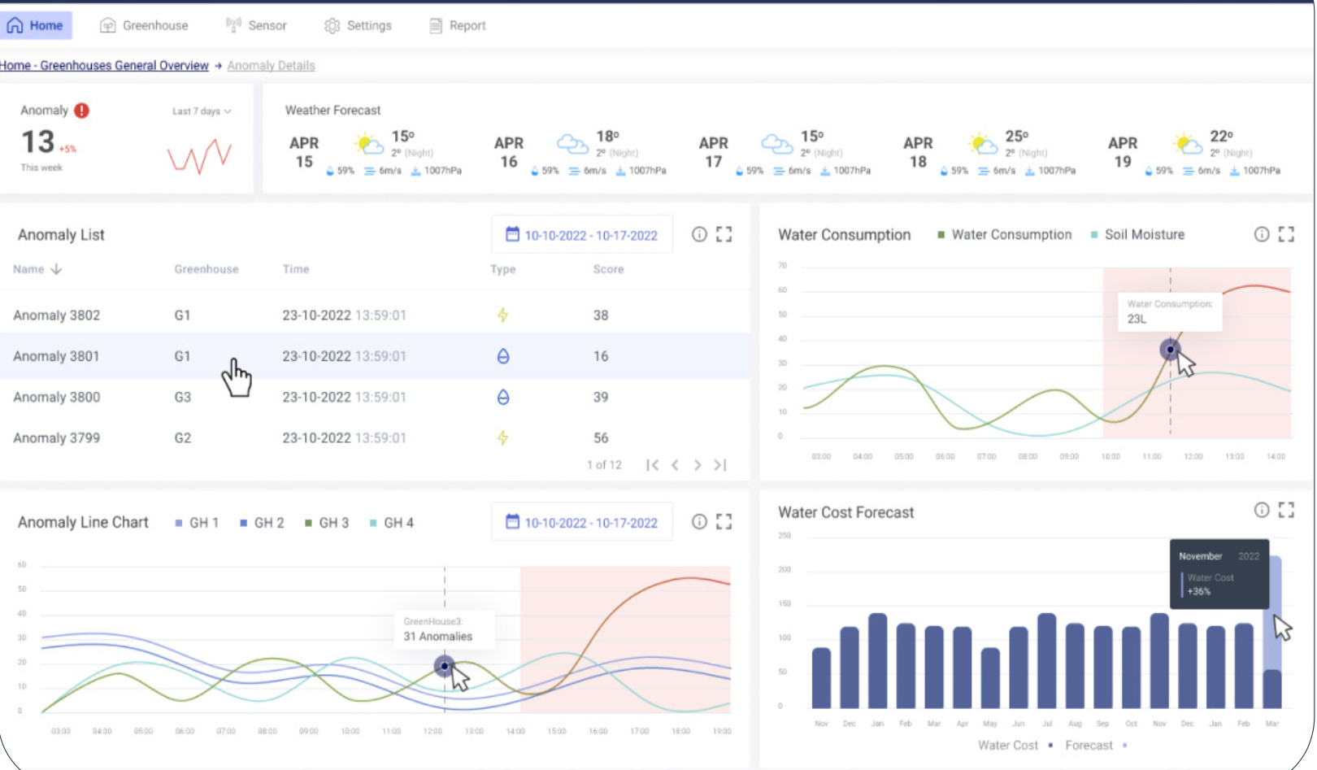This screenshot has height=770, width=1317.
Task: Click the water drop icon for Anomaly 3800
Action: coord(503,397)
